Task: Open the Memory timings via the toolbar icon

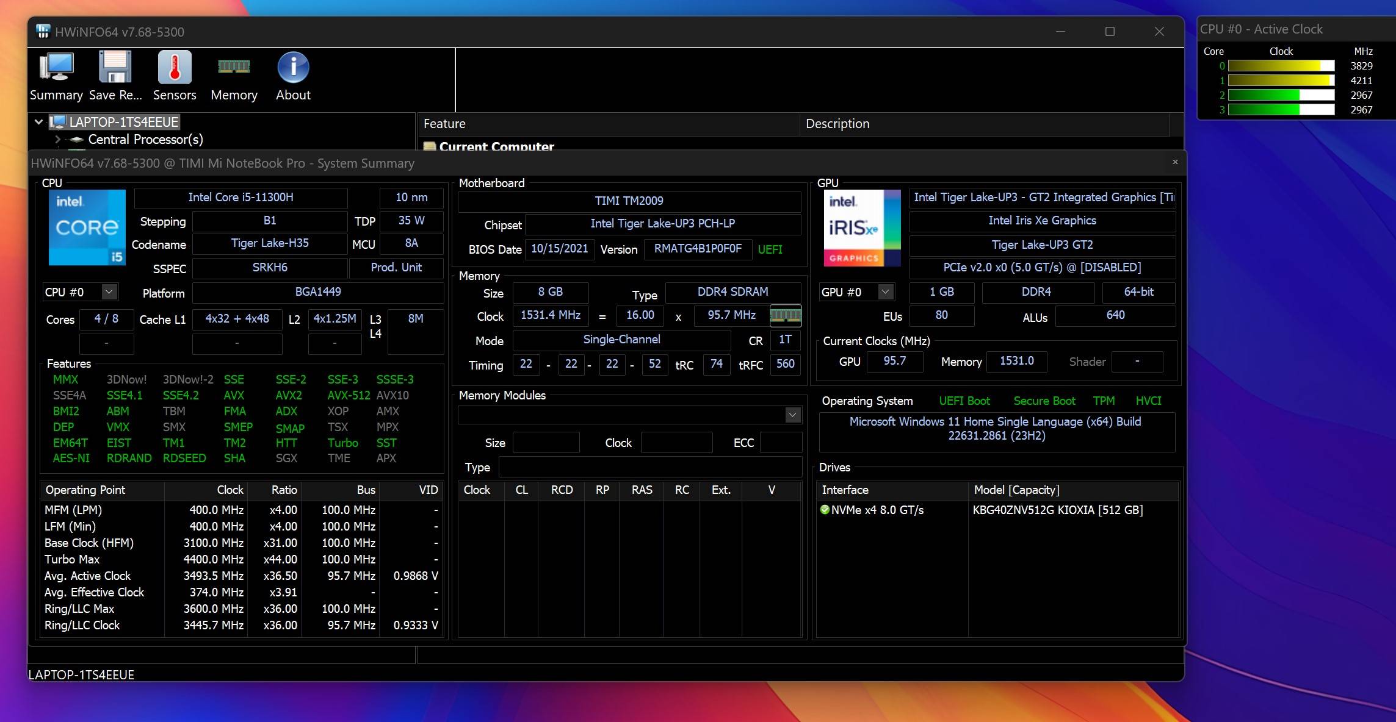Action: click(x=234, y=67)
